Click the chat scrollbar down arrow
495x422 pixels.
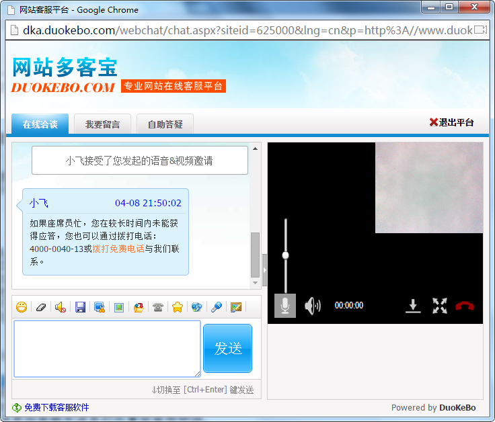point(255,283)
